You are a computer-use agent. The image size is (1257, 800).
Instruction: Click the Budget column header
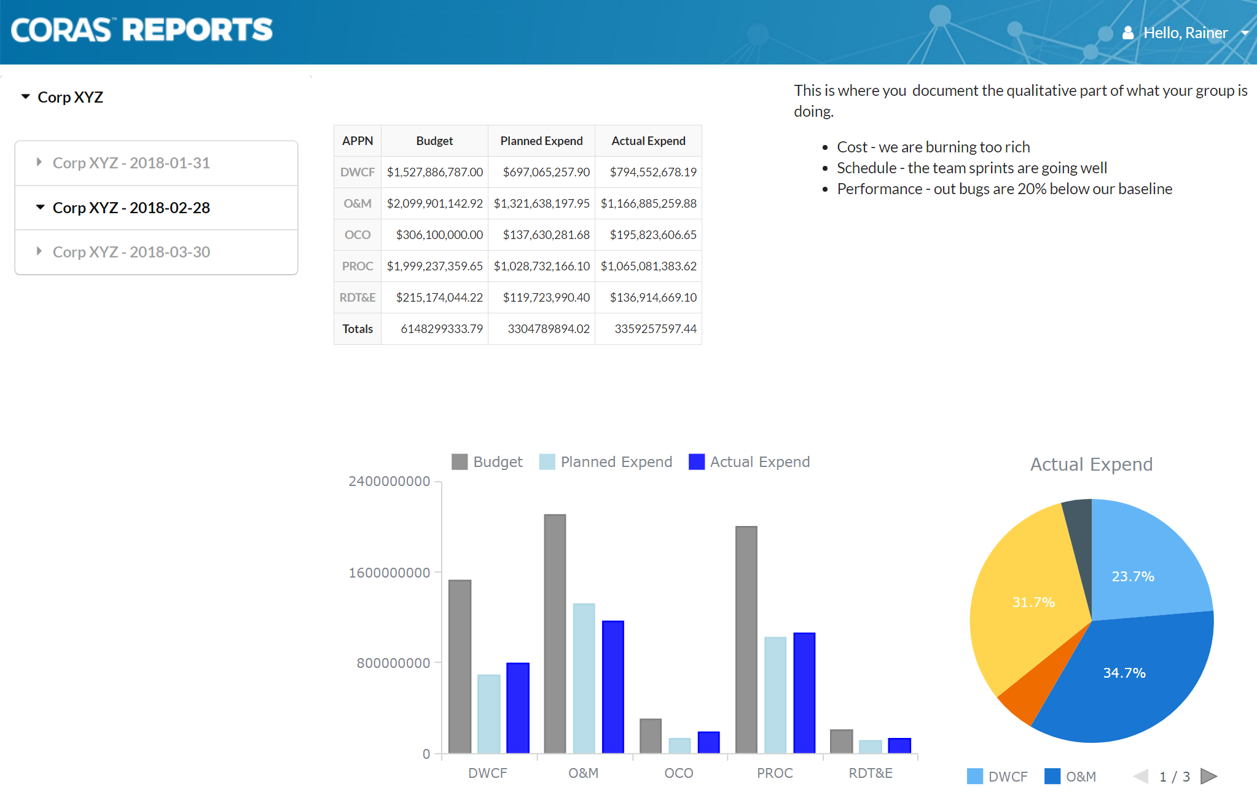tap(434, 141)
